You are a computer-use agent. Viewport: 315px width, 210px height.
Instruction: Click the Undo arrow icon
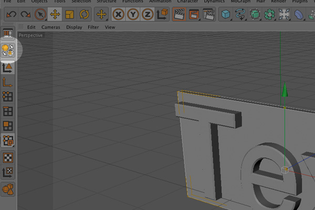click(x=11, y=15)
